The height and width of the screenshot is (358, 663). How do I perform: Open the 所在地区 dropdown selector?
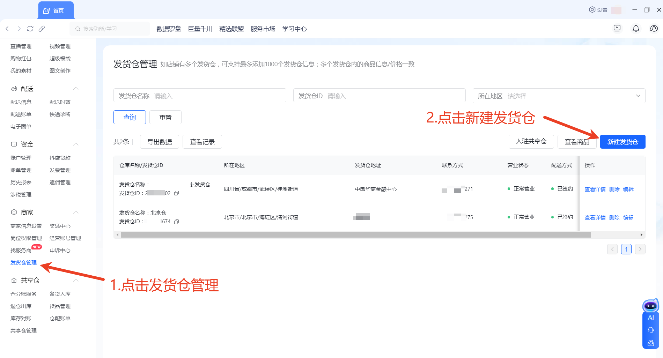(559, 96)
